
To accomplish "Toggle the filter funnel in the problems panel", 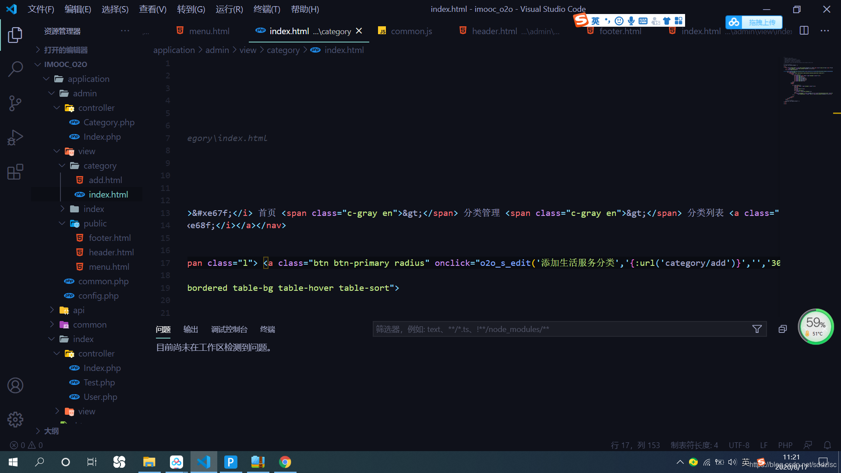I will [x=757, y=329].
